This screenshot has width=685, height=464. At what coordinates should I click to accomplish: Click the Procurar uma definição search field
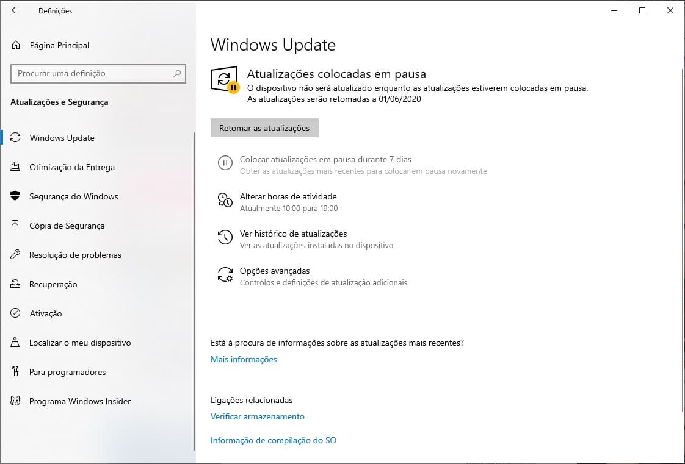tap(98, 74)
